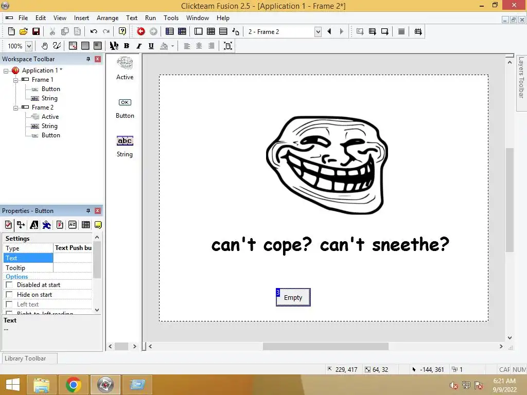Open the Library Toolbar tab
527x395 pixels.
click(x=29, y=358)
